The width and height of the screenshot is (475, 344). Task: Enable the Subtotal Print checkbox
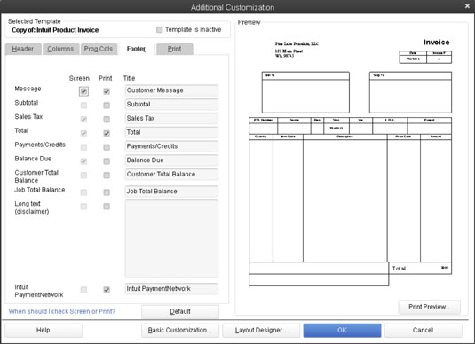[107, 105]
